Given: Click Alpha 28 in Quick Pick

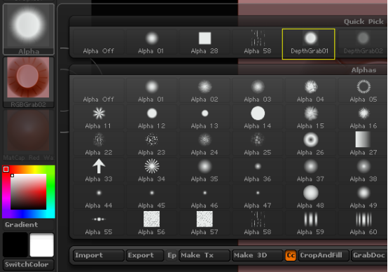Looking at the screenshot, I should [x=205, y=43].
